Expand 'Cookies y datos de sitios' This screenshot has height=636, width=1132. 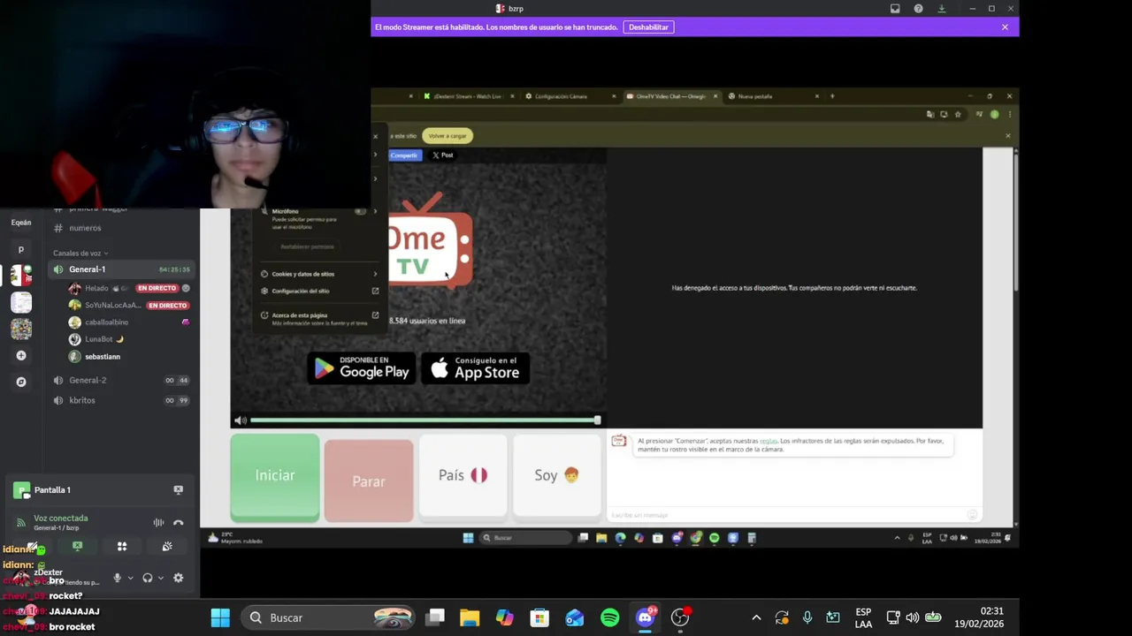pyautogui.click(x=319, y=274)
